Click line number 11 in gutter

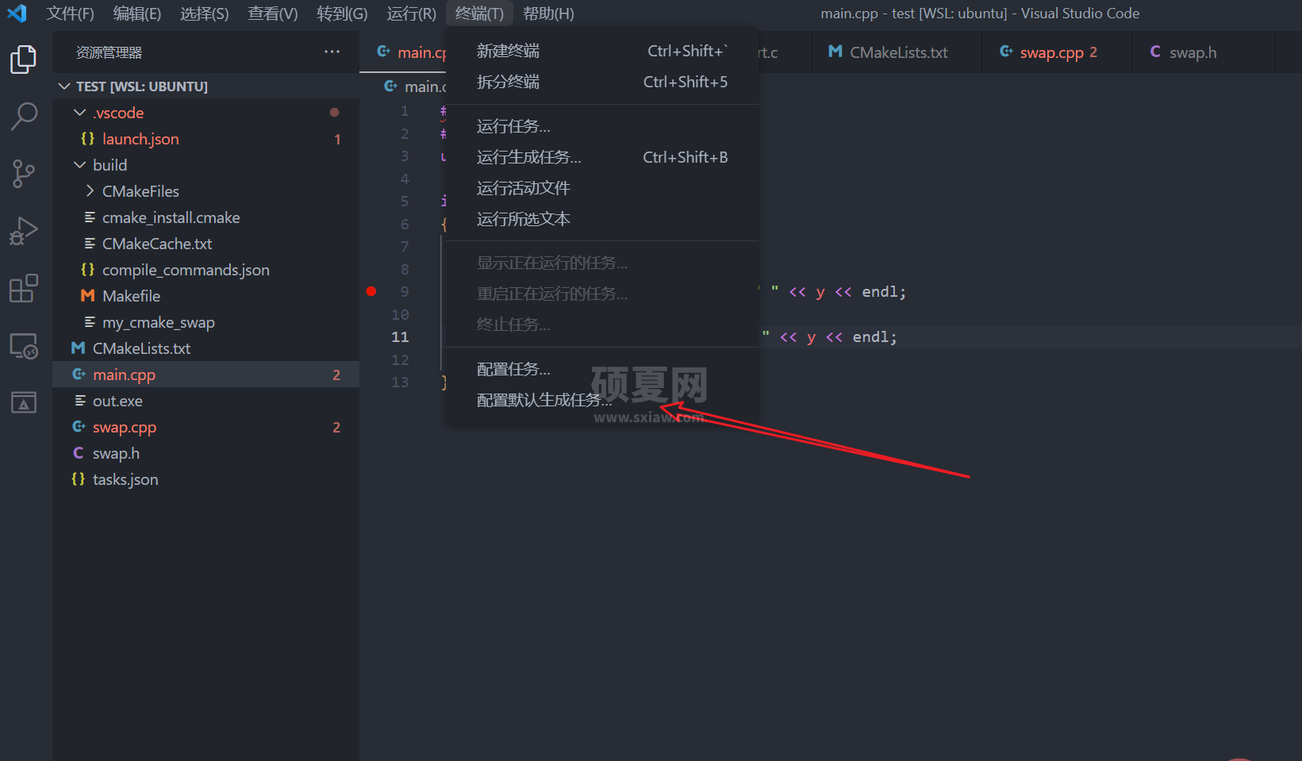(x=400, y=337)
